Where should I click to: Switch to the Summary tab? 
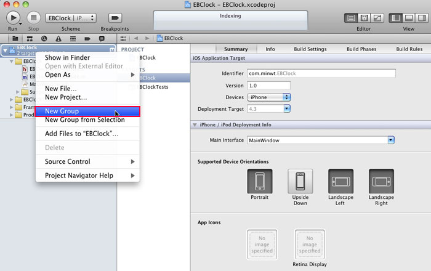pos(236,49)
